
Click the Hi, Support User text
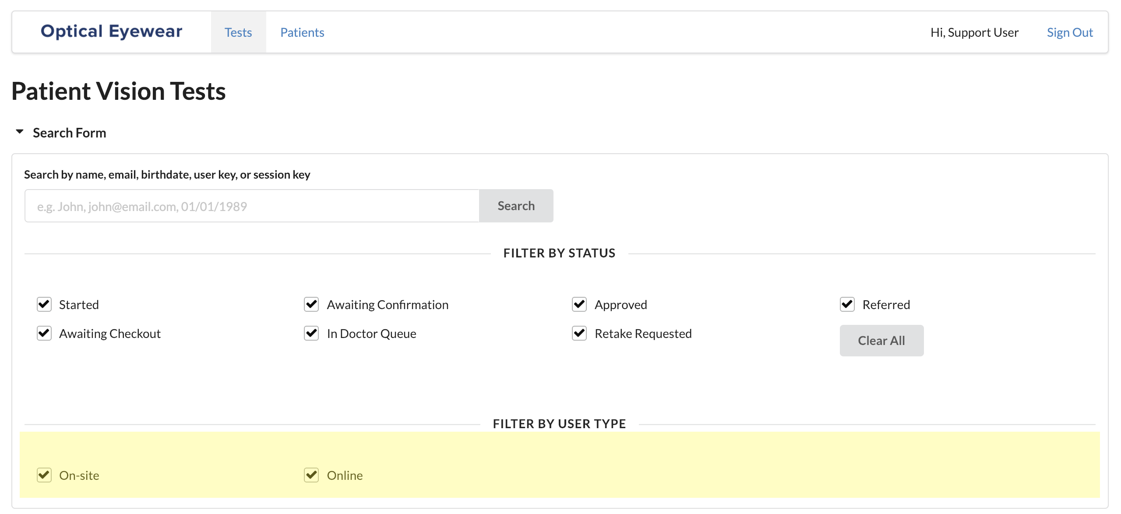coord(974,32)
